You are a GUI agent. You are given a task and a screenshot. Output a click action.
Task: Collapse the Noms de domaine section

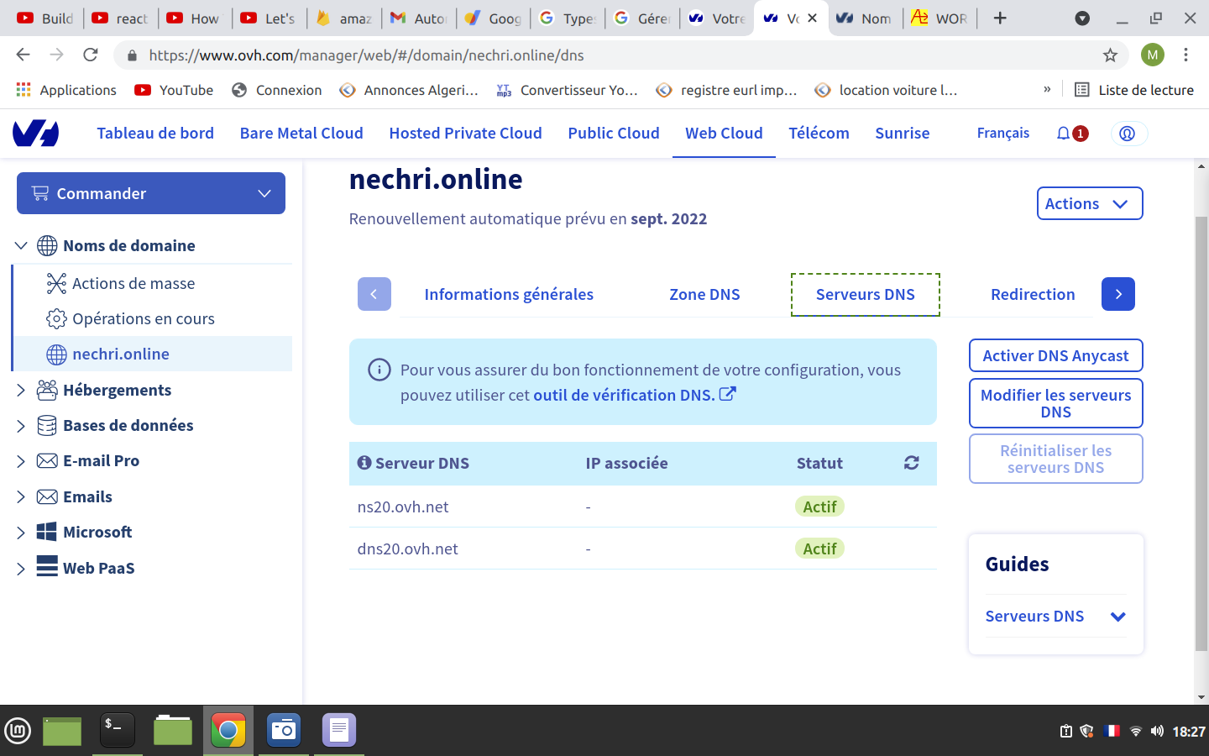tap(21, 246)
